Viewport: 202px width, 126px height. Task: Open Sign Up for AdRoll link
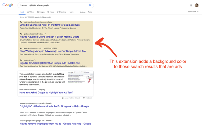pos(50,63)
